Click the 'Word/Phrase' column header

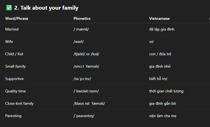tap(17, 18)
